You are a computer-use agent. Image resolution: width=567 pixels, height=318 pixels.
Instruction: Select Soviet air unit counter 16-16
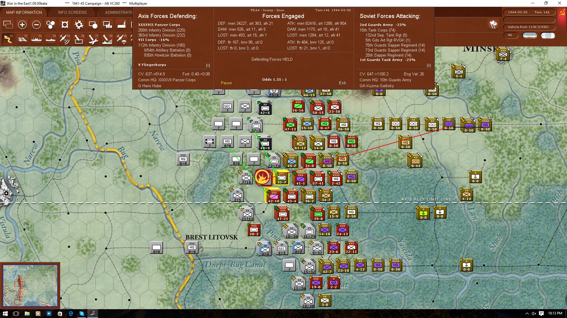(x=298, y=106)
